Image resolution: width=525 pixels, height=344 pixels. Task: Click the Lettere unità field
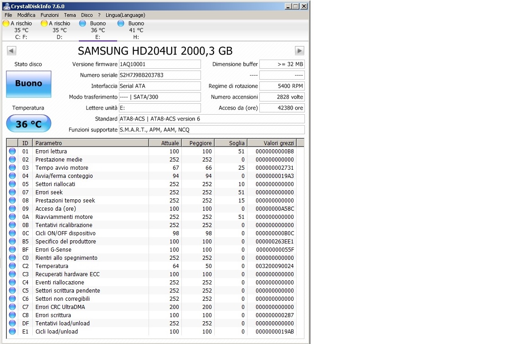click(160, 108)
